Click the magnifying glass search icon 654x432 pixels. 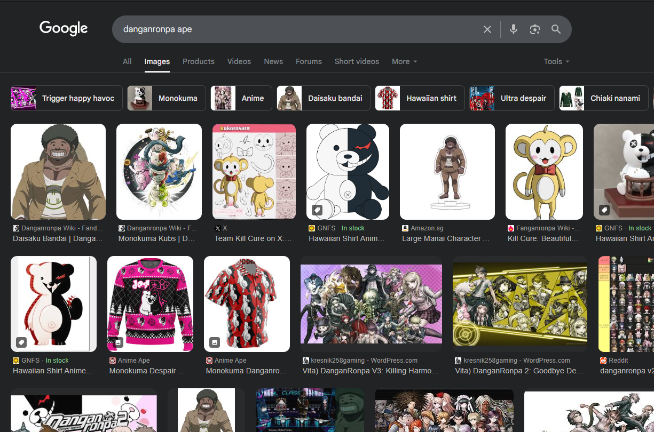point(556,29)
